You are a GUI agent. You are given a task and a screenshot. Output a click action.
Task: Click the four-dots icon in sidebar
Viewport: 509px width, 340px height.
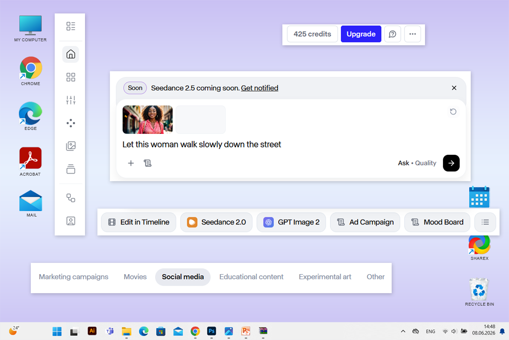(x=71, y=123)
